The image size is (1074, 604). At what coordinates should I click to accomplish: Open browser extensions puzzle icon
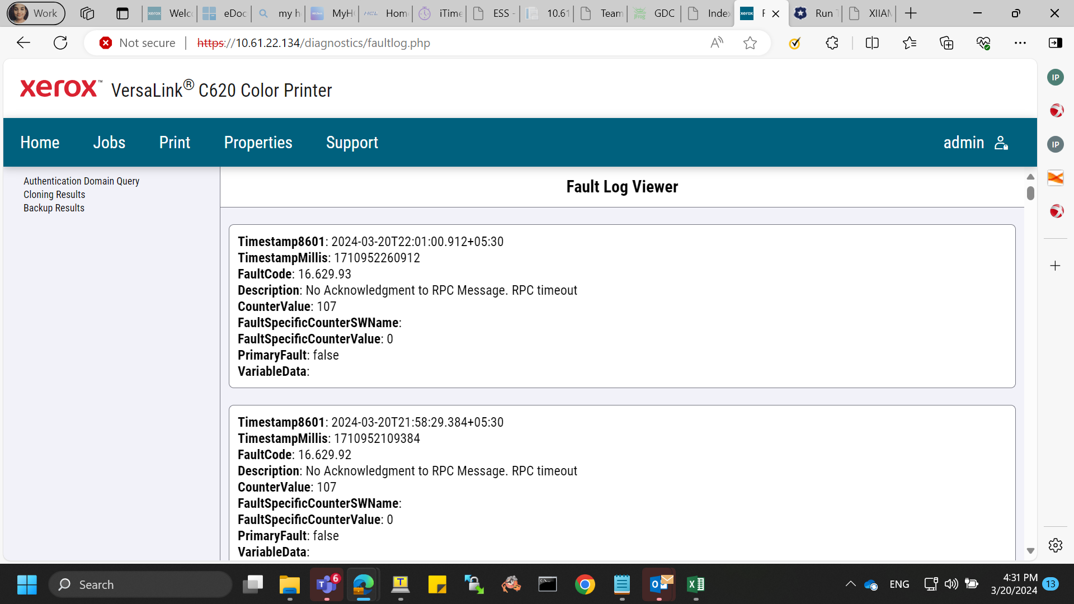coord(832,43)
